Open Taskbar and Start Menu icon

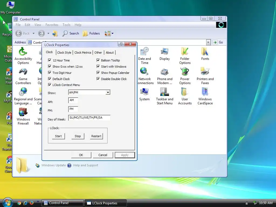[165, 96]
